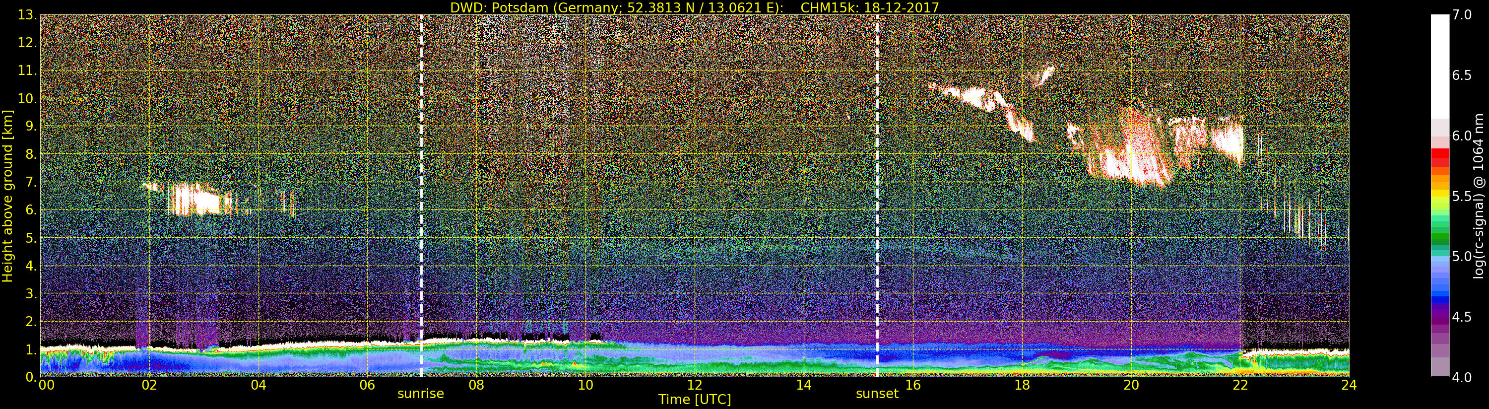Click the '20' time tick label
This screenshot has width=1489, height=409.
1131,385
